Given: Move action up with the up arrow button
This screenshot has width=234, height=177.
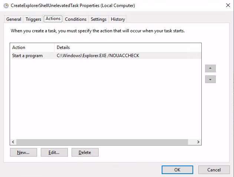Looking at the screenshot, I should click(x=210, y=68).
